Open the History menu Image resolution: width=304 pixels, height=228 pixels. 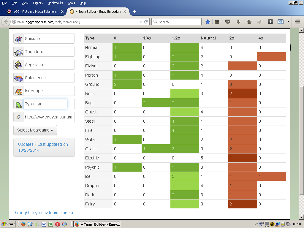38,3
